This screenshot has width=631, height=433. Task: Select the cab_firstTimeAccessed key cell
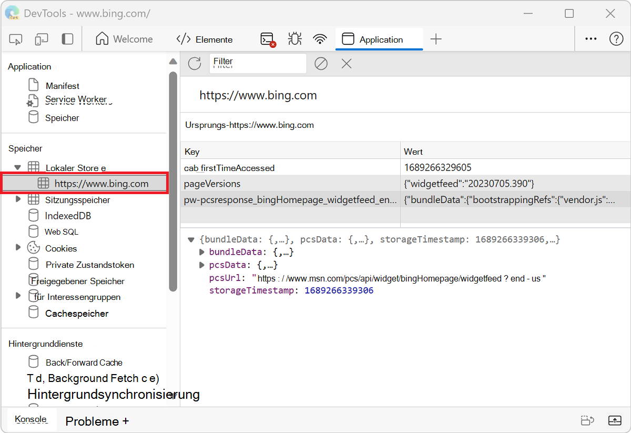(x=290, y=167)
